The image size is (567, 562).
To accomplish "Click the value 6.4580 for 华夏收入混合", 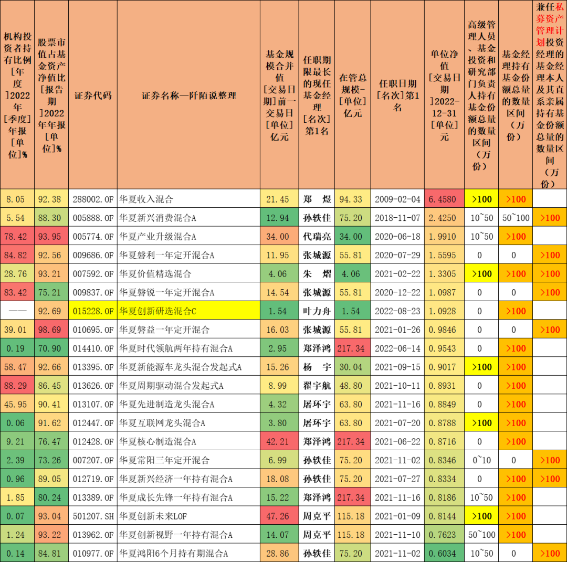I will 444,199.
